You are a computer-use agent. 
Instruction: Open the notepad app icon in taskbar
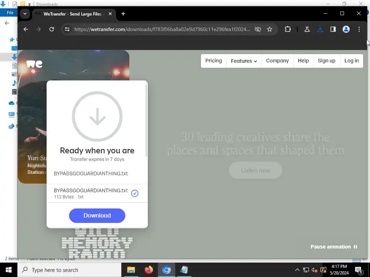point(184,270)
